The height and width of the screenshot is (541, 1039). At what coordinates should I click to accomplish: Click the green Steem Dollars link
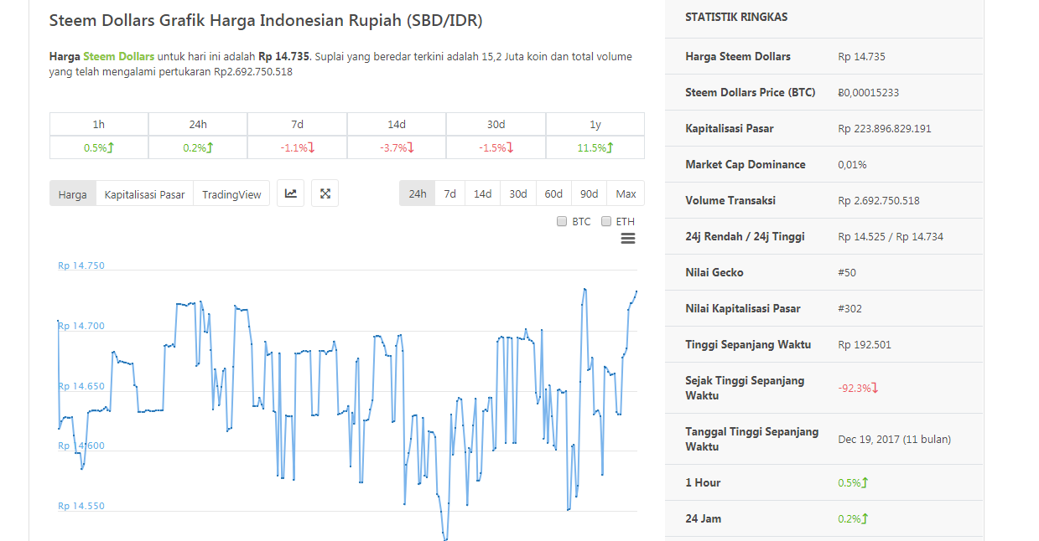(x=118, y=56)
